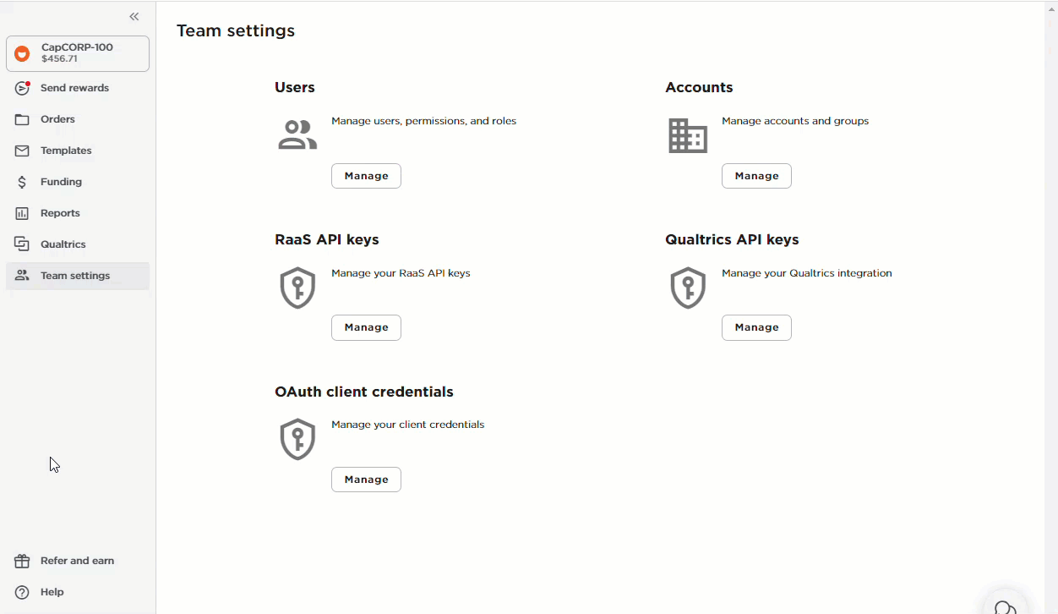Click the Templates envelope icon
The width and height of the screenshot is (1058, 614).
(x=21, y=151)
